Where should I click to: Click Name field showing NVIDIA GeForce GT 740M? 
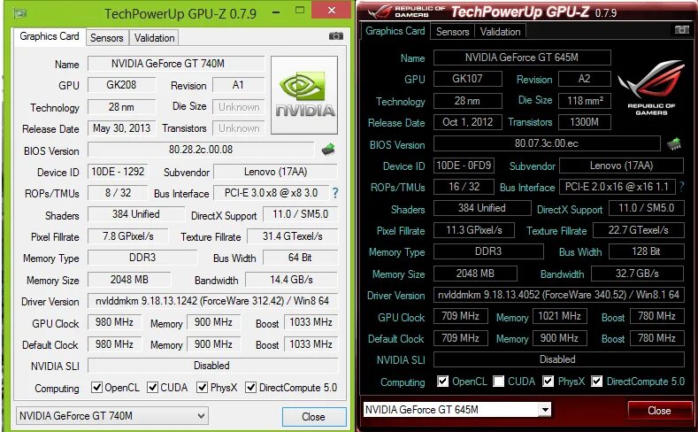tap(176, 64)
